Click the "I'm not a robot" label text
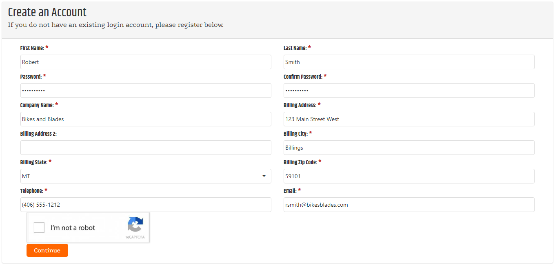555x265 pixels. pos(73,228)
